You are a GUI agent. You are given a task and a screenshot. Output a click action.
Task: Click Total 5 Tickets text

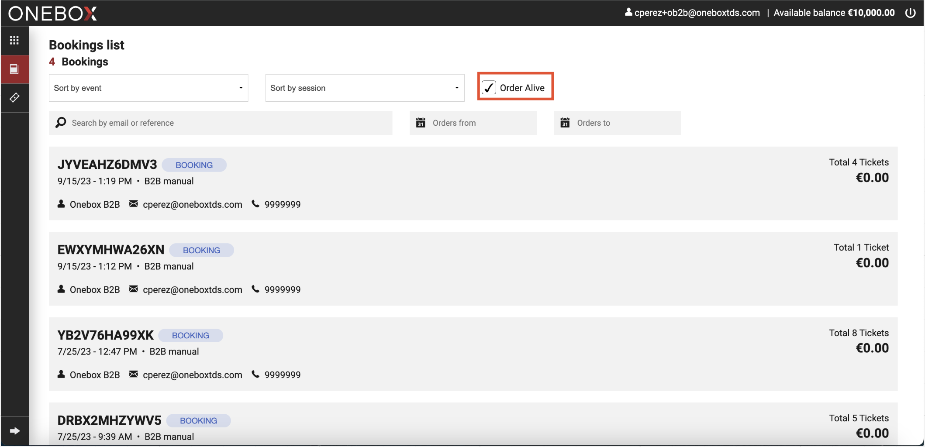[859, 418]
